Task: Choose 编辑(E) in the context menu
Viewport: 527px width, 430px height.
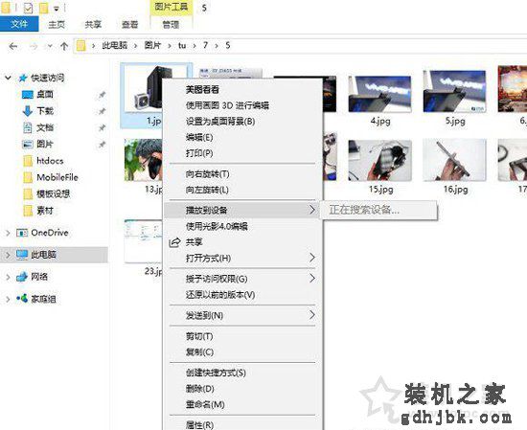Action: [x=199, y=137]
